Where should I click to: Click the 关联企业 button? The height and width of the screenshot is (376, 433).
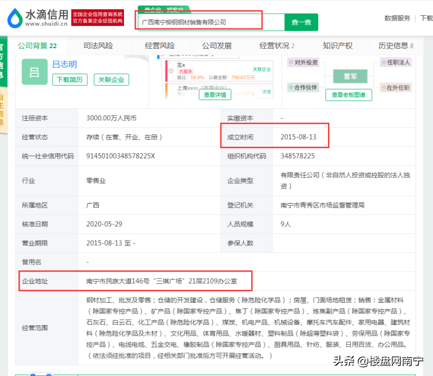tap(111, 80)
